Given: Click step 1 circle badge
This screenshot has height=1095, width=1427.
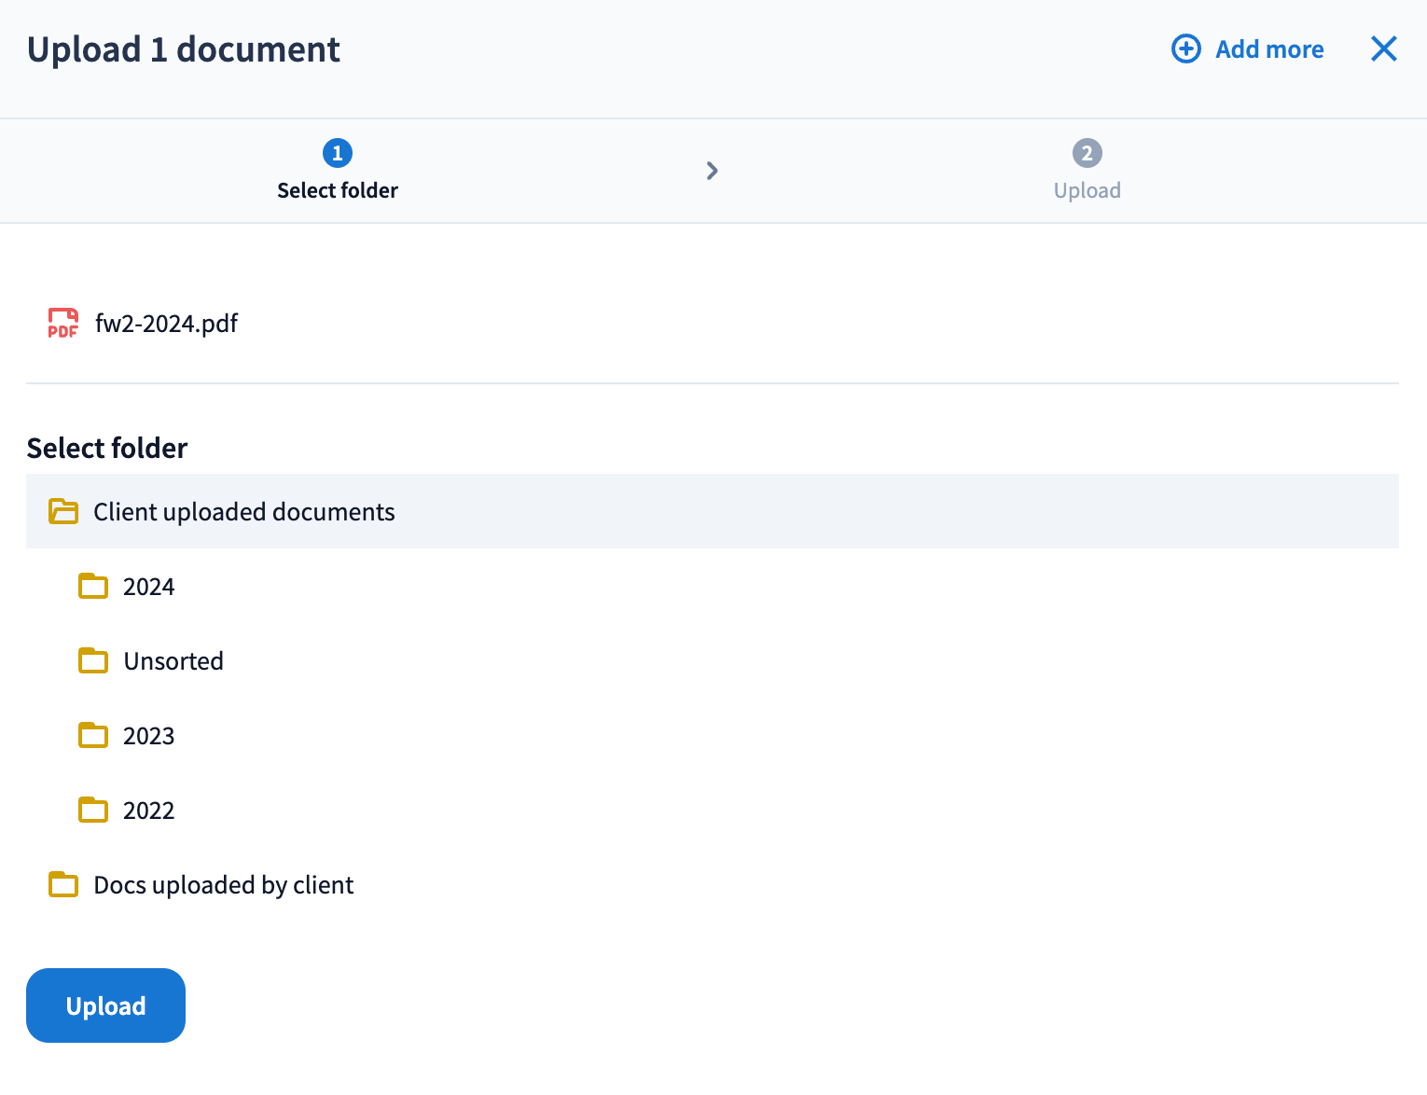Looking at the screenshot, I should click(337, 153).
